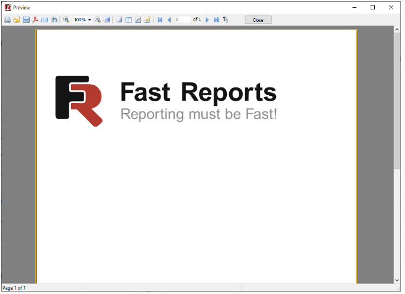The width and height of the screenshot is (405, 294).
Task: Click the FR logo image in the report
Action: (79, 101)
